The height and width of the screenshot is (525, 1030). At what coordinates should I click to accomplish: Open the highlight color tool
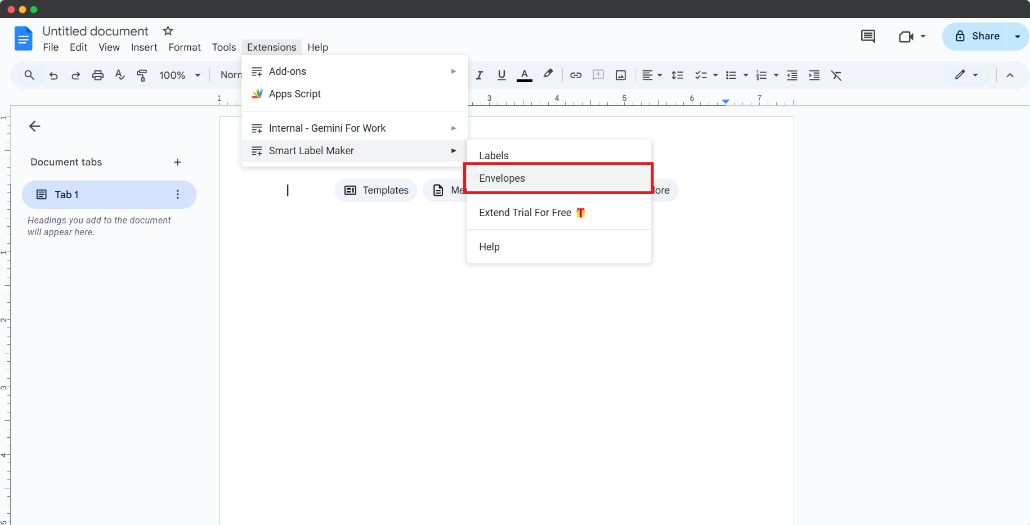point(548,74)
